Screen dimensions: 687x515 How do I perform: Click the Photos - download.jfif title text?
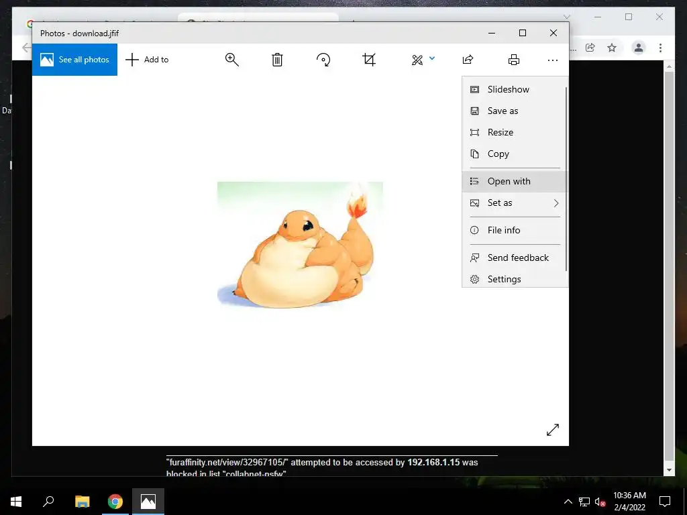point(79,34)
